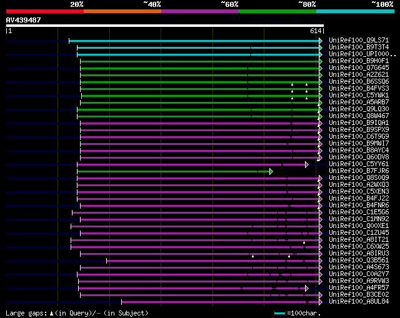Open the UniRef100_A2Z621 hit label
The width and height of the screenshot is (400, 318).
click(359, 75)
